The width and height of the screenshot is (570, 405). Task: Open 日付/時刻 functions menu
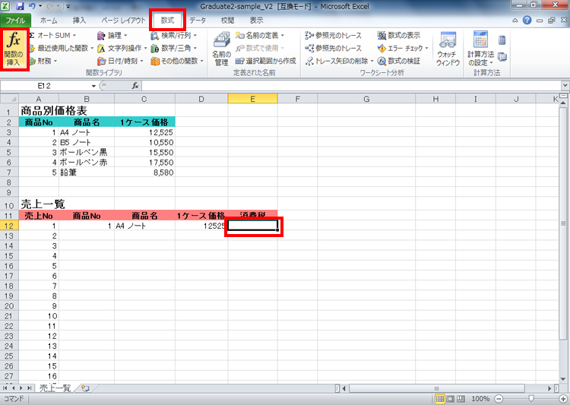point(120,61)
